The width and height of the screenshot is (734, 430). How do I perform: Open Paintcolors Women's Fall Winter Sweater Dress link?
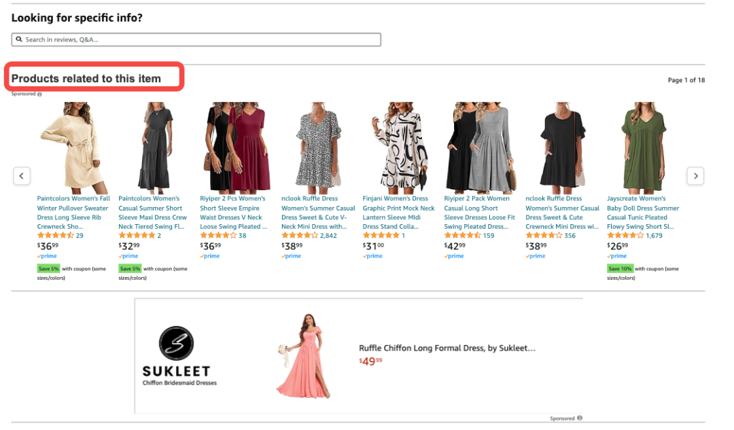tap(73, 213)
